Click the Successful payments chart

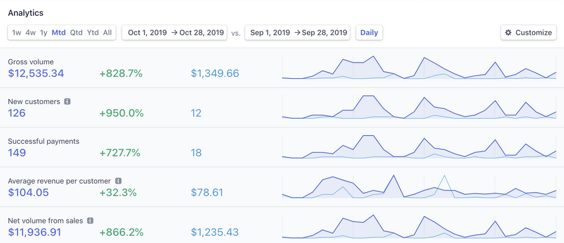[x=419, y=146]
